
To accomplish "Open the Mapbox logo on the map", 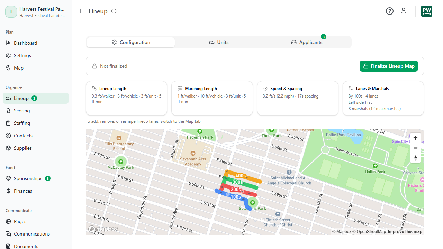I will [x=103, y=229].
